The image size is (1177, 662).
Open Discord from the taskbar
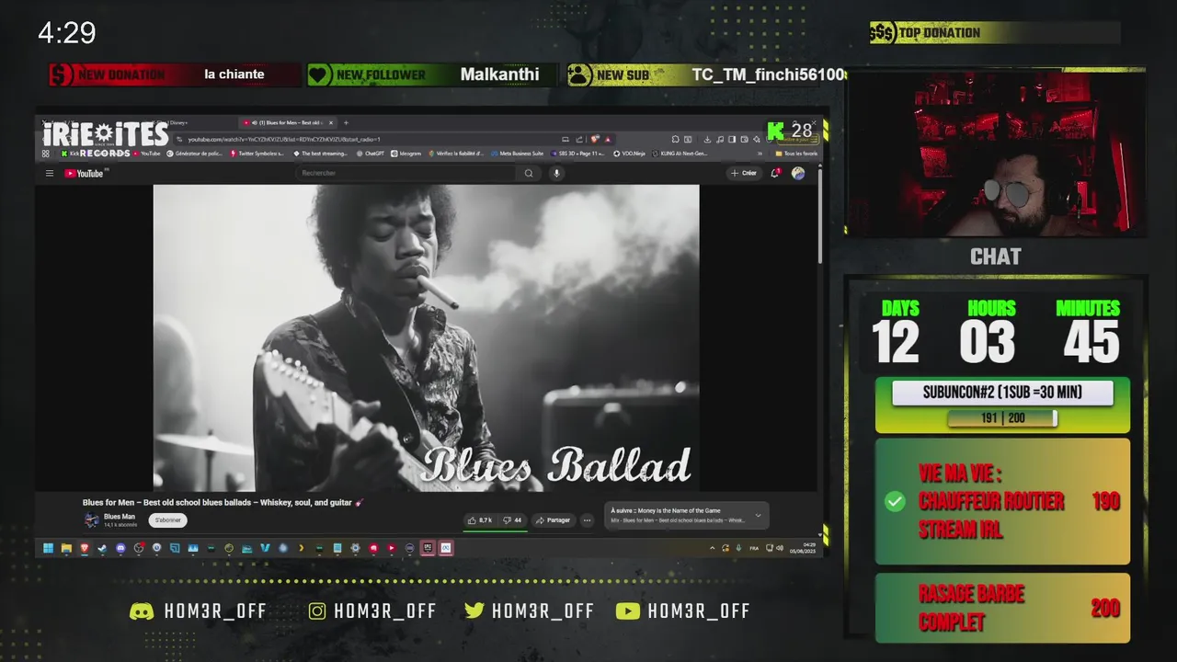(120, 548)
